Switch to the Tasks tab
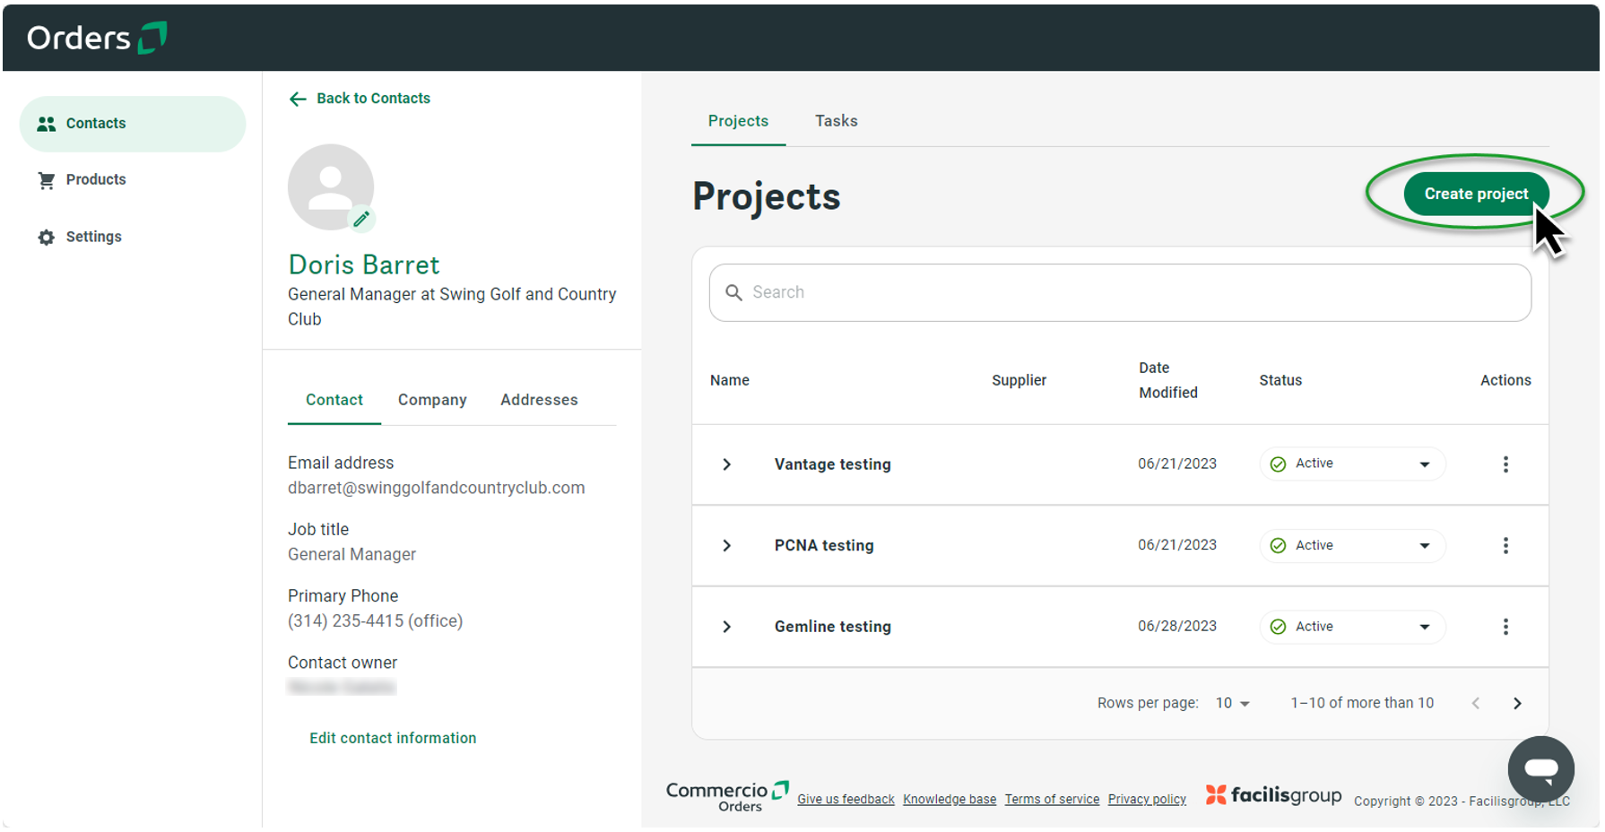Viewport: 1605px width, 832px height. tap(836, 121)
